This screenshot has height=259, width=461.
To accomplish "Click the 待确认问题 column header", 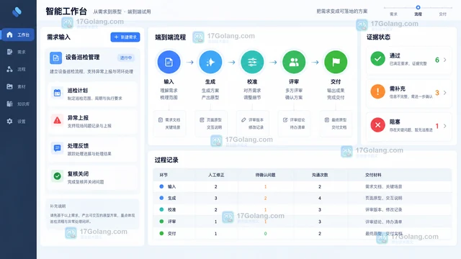I will pyautogui.click(x=265, y=175).
